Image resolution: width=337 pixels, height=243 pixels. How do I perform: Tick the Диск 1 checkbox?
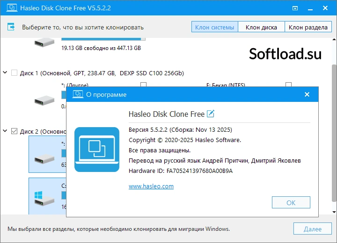pos(14,73)
